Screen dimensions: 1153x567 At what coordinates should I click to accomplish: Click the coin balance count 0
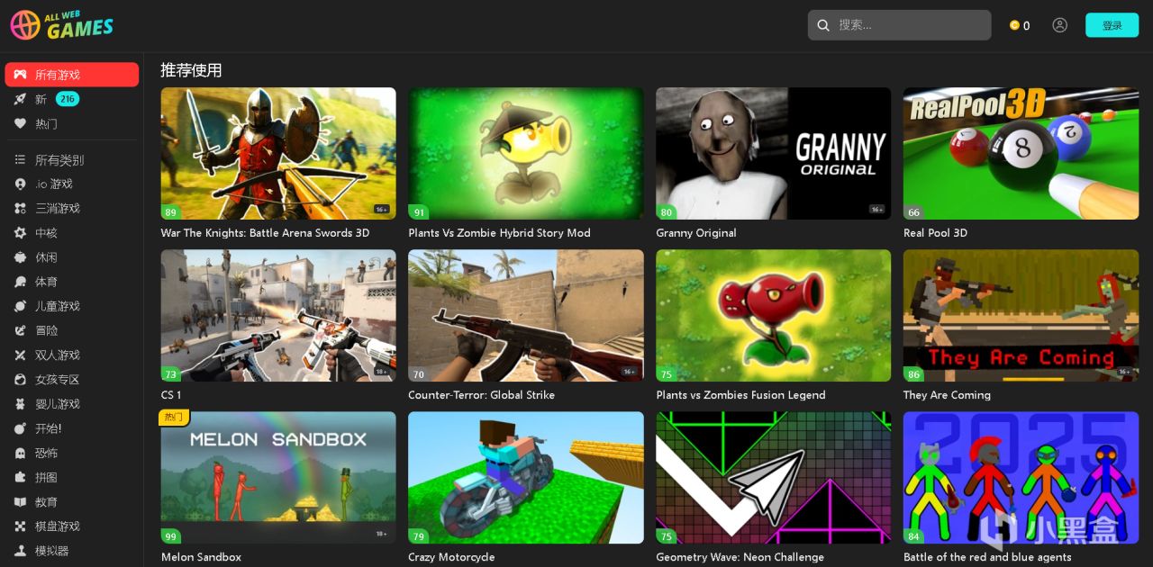pyautogui.click(x=1026, y=26)
